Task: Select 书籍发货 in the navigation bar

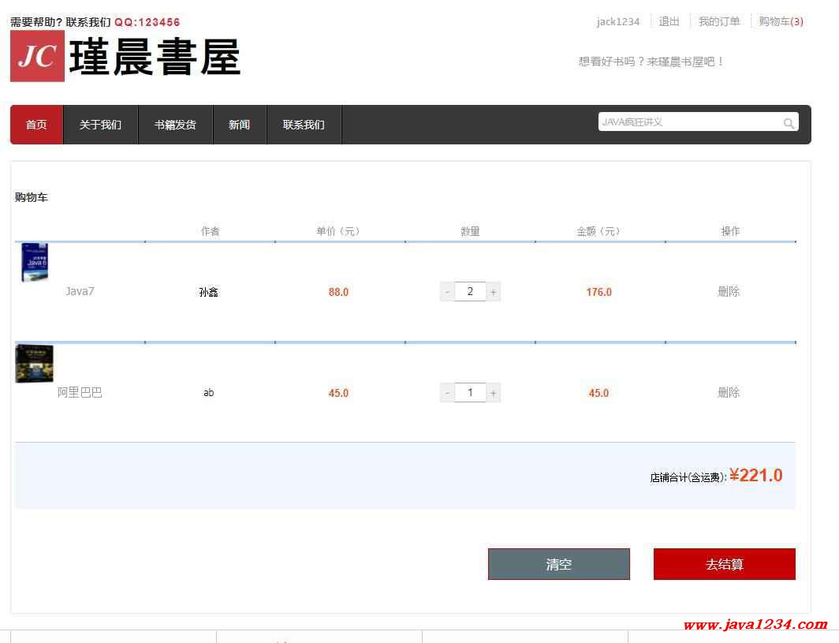Action: coord(175,125)
